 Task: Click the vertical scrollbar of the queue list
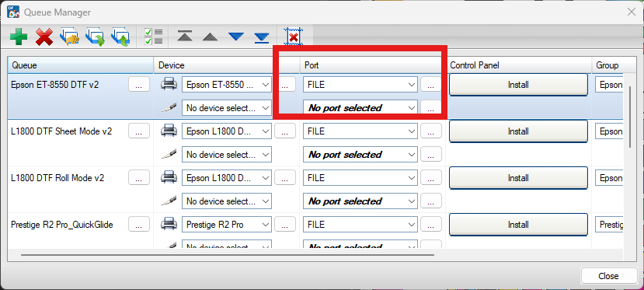(x=630, y=117)
